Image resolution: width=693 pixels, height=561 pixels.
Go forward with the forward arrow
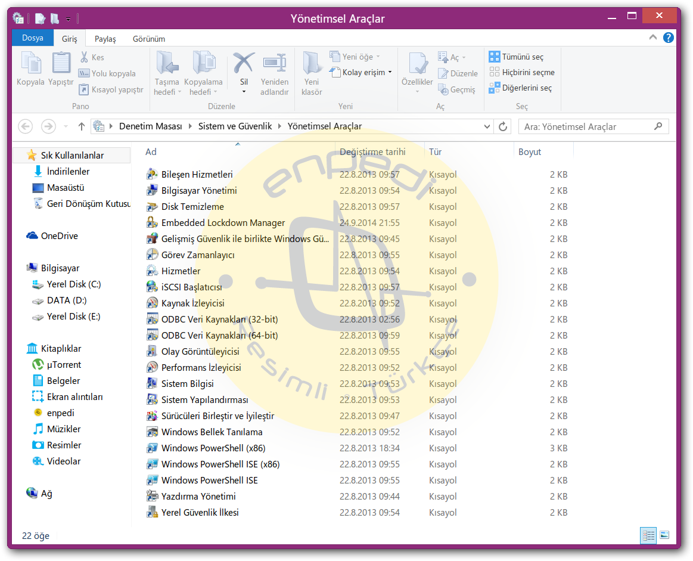pos(48,127)
